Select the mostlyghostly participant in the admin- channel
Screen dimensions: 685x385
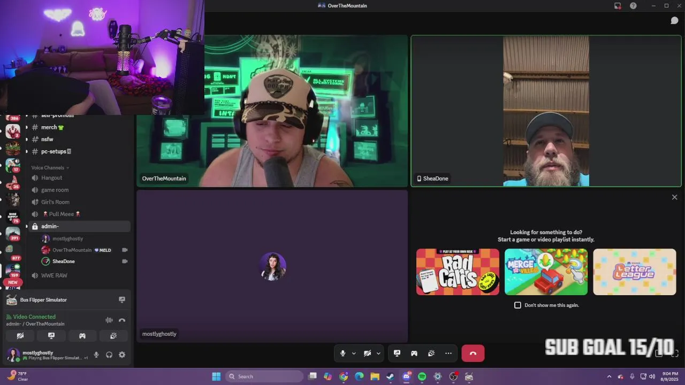(x=85, y=238)
